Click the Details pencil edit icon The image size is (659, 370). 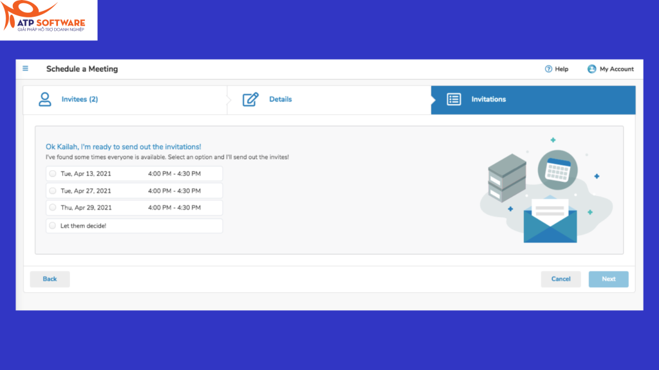click(250, 100)
